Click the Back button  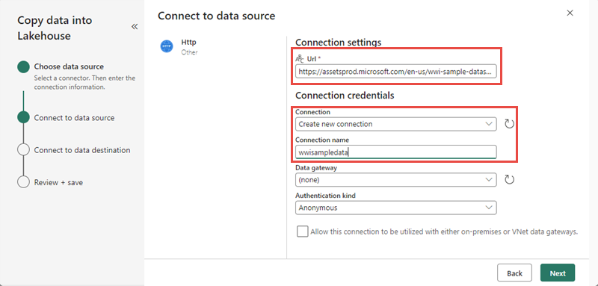(x=514, y=273)
